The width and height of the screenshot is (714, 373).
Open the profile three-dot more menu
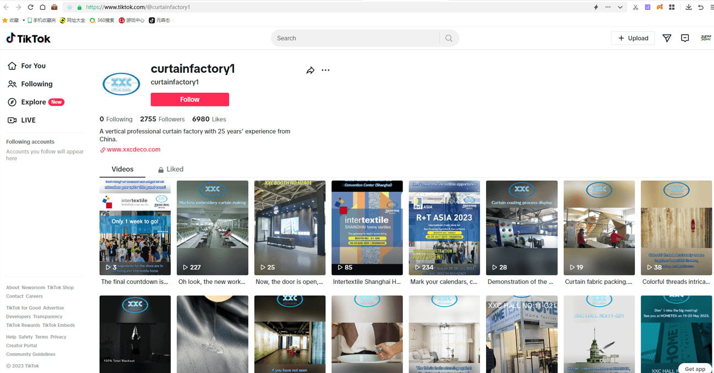point(325,71)
